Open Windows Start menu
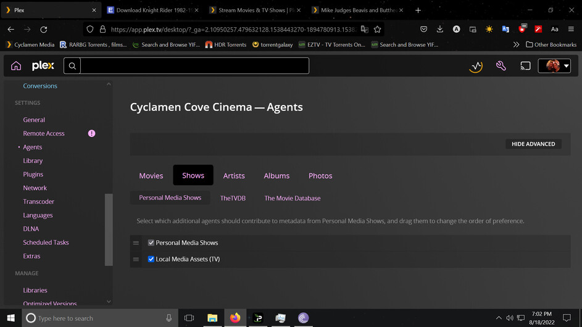Screen dimensions: 582x327 (x=10, y=318)
